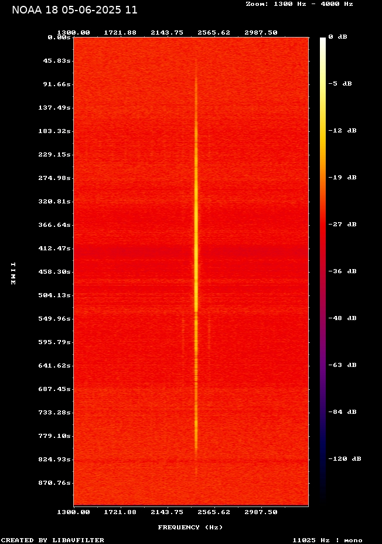The width and height of the screenshot is (382, 544).
Task: Select the '-19 dB' scale label
Action: (343, 177)
